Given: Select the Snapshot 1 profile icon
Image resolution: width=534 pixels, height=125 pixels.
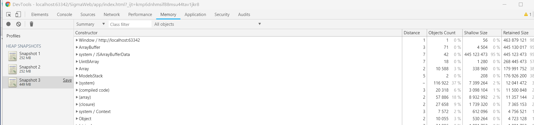Looking at the screenshot, I should [13, 56].
